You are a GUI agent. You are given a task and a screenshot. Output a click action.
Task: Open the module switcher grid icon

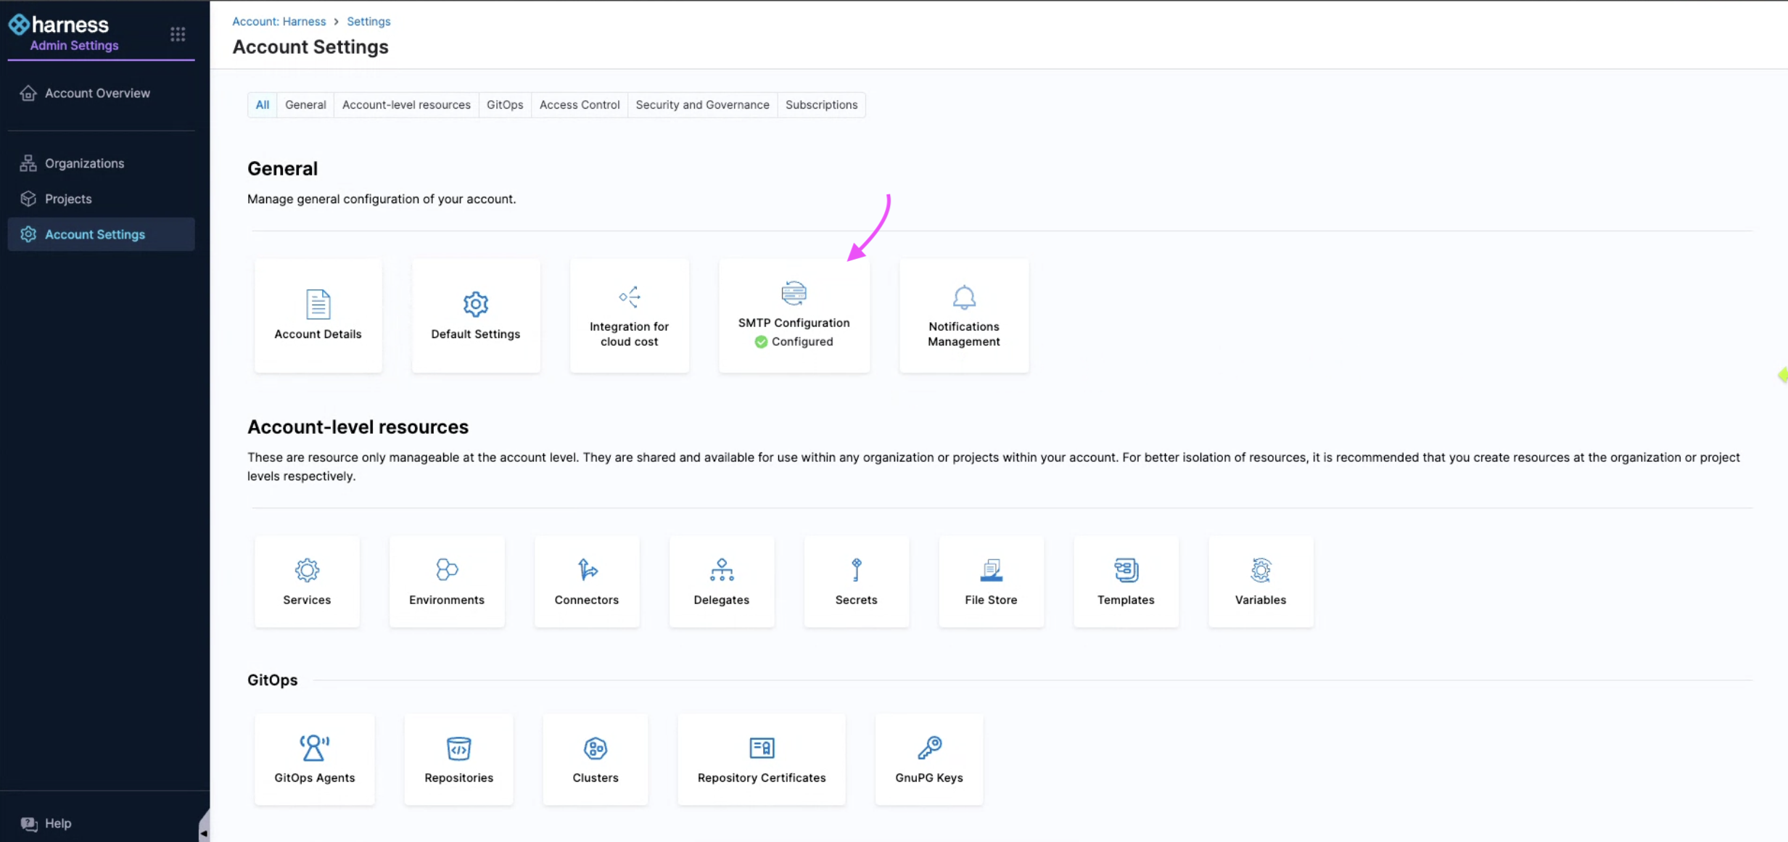[x=178, y=34]
